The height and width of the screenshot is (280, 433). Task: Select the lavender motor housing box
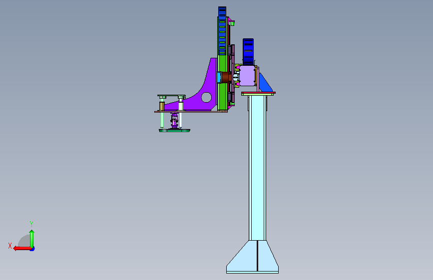(247, 76)
